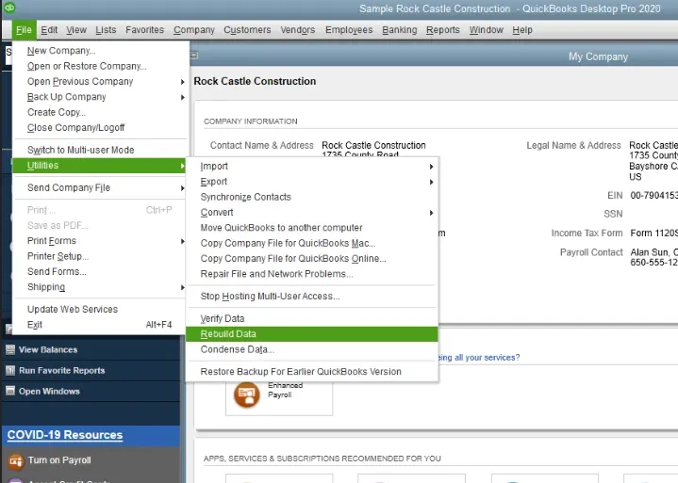Select Update Web Services

(101, 310)
